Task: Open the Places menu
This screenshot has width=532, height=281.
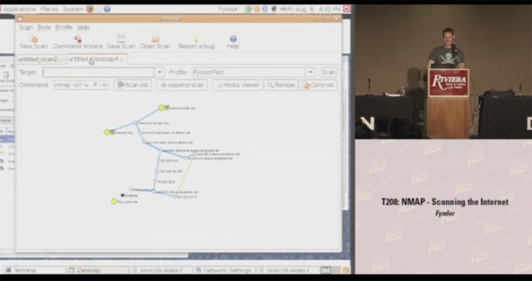Action: click(49, 9)
